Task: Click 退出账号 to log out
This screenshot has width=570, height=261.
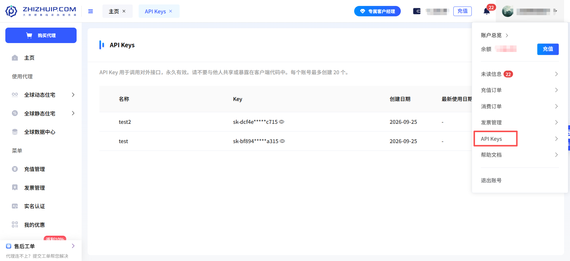Action: [491, 180]
